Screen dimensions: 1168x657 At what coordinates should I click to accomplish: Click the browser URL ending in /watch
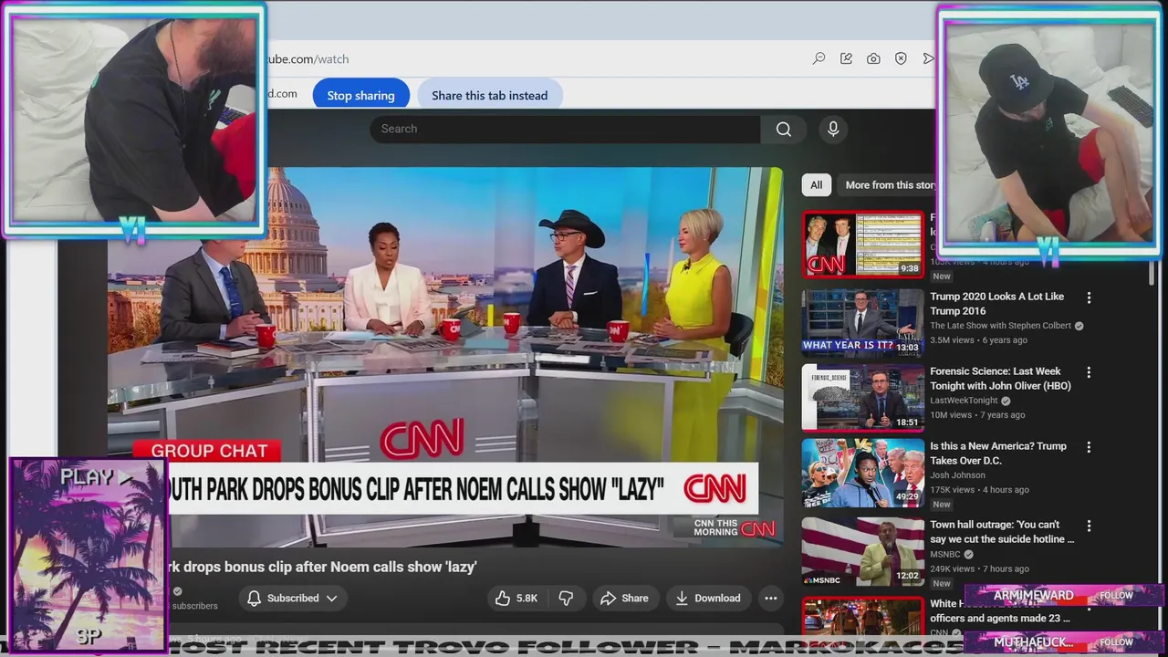click(x=307, y=59)
